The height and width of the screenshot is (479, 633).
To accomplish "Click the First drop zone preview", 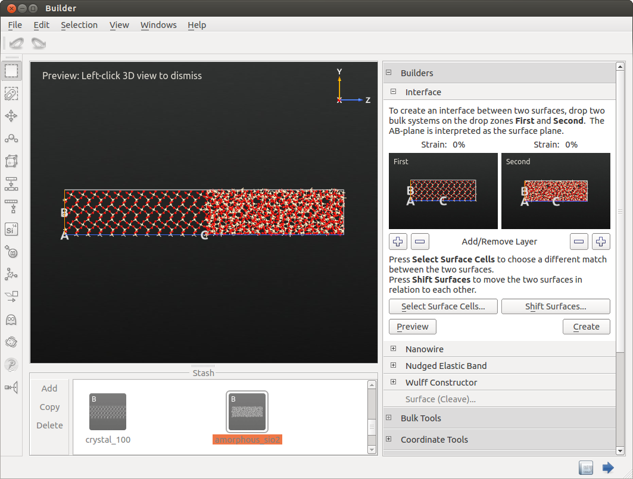I will click(x=443, y=191).
